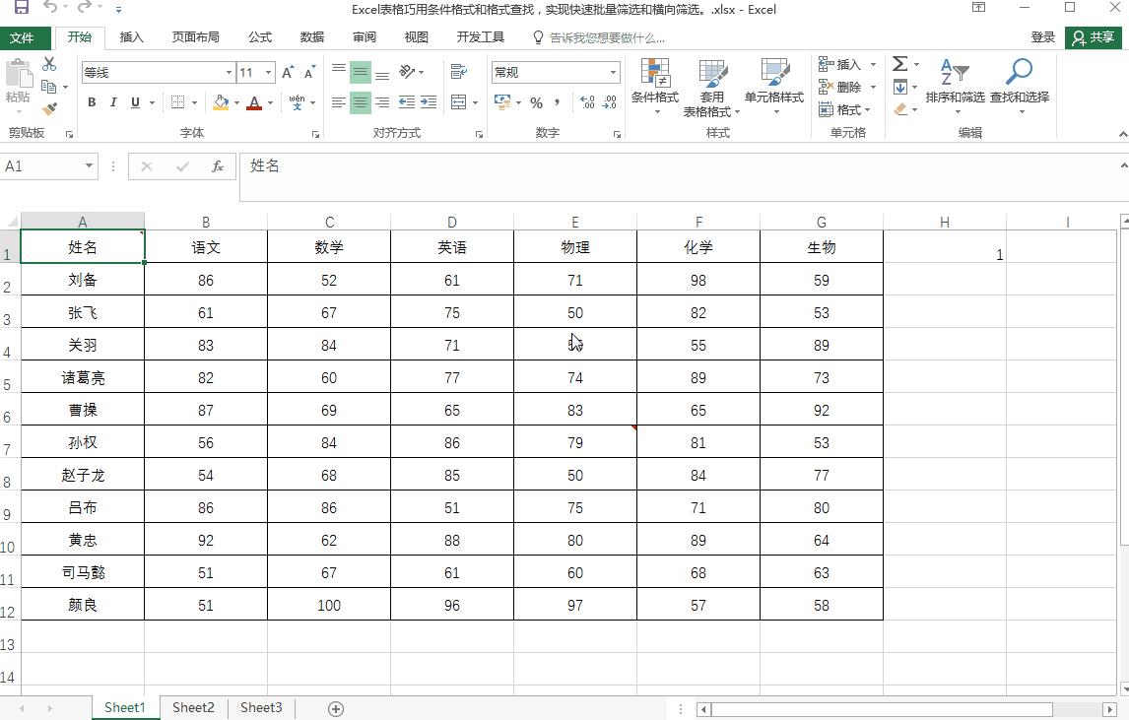The width and height of the screenshot is (1129, 720).
Task: Apply bold formatting
Action: click(91, 101)
